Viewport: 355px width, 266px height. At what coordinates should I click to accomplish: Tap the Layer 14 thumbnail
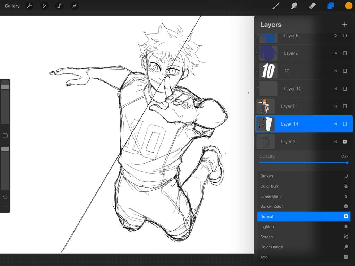click(265, 124)
